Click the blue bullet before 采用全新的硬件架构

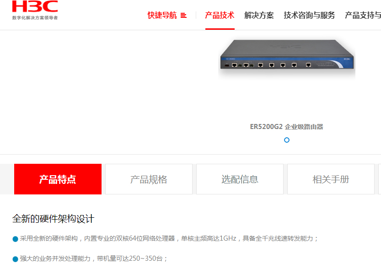pyautogui.click(x=15, y=239)
